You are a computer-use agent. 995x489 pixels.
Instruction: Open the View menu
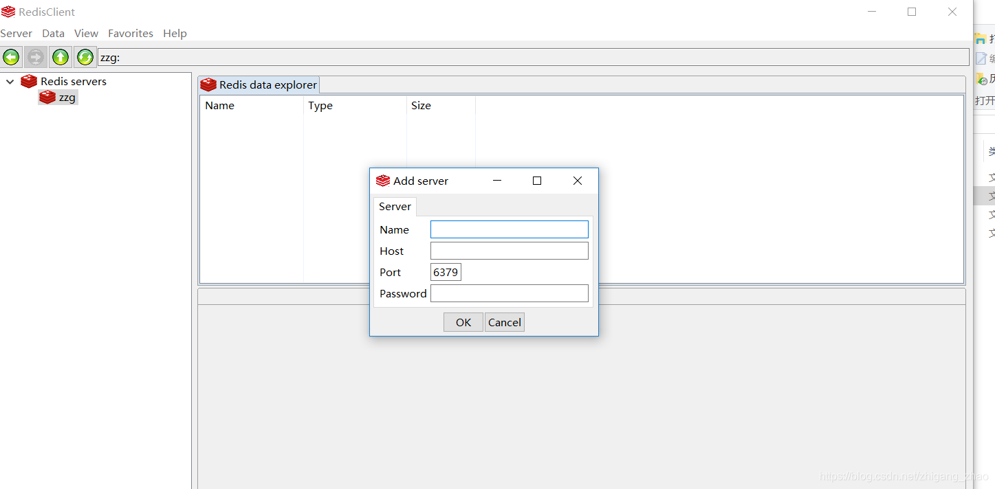[86, 33]
